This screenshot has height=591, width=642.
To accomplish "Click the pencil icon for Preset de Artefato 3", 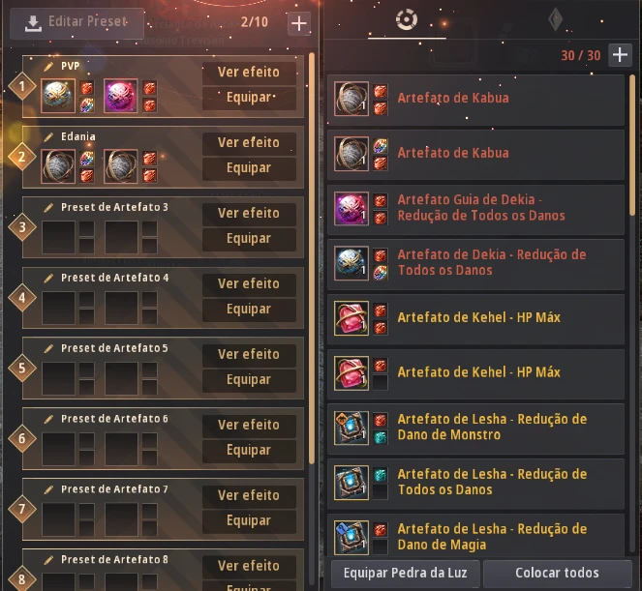I will click(48, 207).
